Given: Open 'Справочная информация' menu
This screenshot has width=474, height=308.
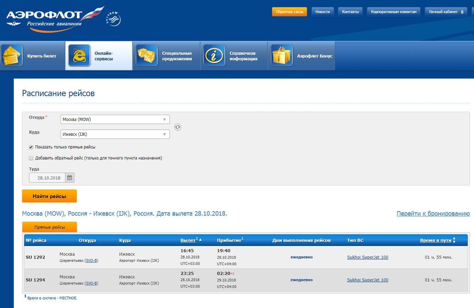Looking at the screenshot, I should tap(234, 56).
